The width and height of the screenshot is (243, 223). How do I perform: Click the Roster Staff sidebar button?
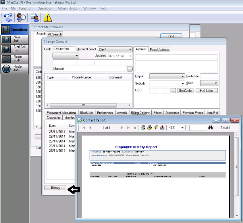point(14,59)
